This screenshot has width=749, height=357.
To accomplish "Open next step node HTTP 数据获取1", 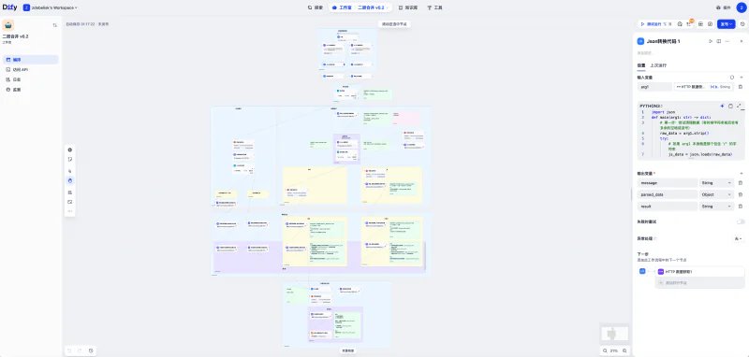I will coord(699,271).
